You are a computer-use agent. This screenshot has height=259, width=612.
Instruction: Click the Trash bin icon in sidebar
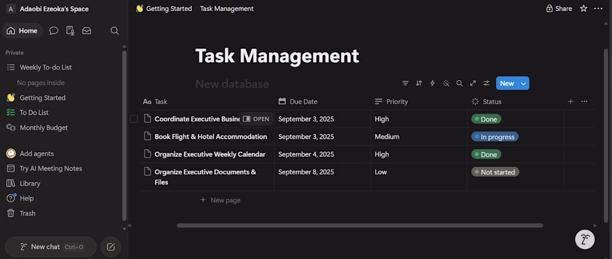click(x=11, y=213)
